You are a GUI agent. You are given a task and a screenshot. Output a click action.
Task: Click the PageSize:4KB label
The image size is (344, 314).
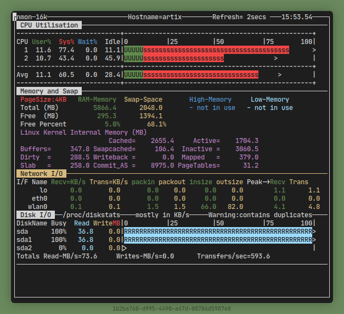[43, 100]
